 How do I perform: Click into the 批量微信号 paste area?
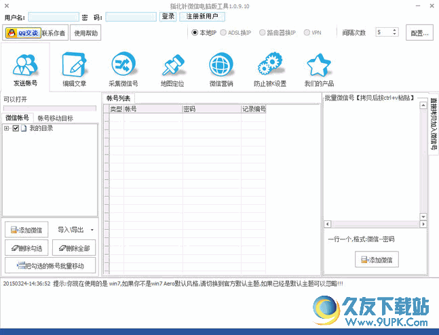[372, 161]
